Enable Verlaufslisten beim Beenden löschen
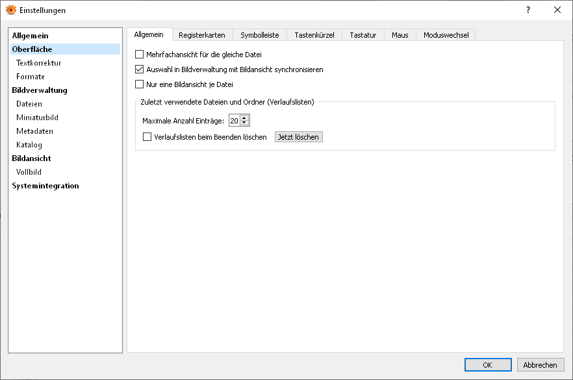This screenshot has height=380, width=573. 147,137
